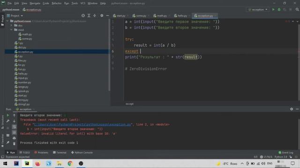Open the Terminal tool window
This screenshot has height=168, width=300.
click(x=60, y=153)
